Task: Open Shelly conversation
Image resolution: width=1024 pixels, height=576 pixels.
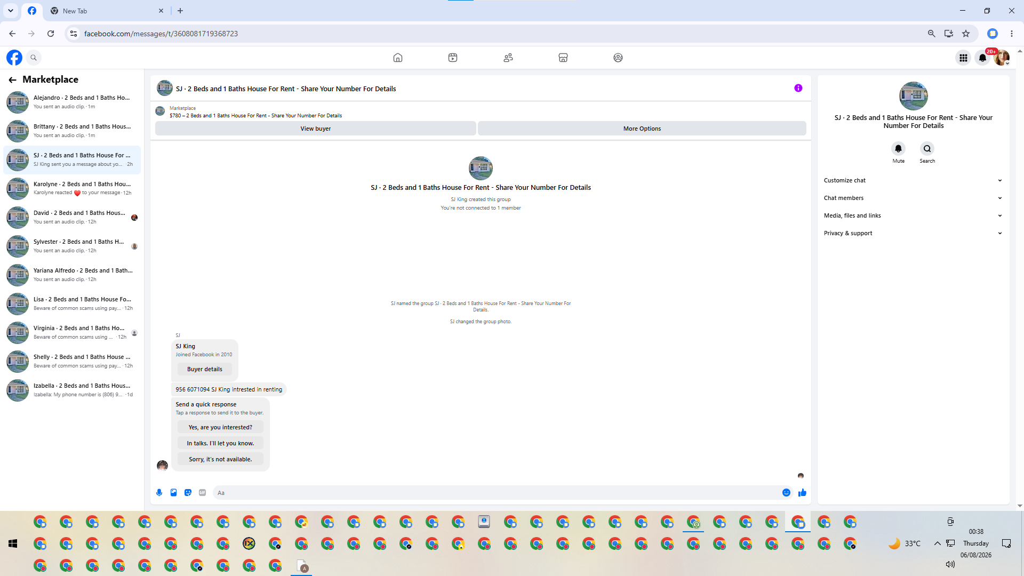Action: tap(73, 361)
